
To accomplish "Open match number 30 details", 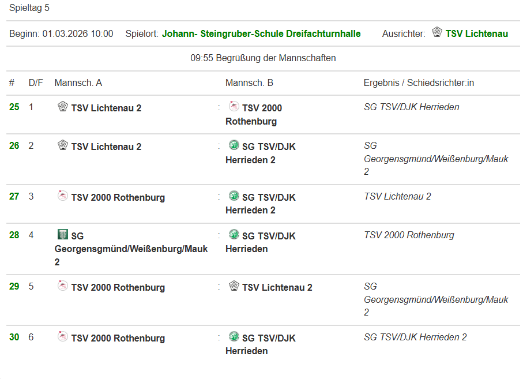I will point(14,337).
